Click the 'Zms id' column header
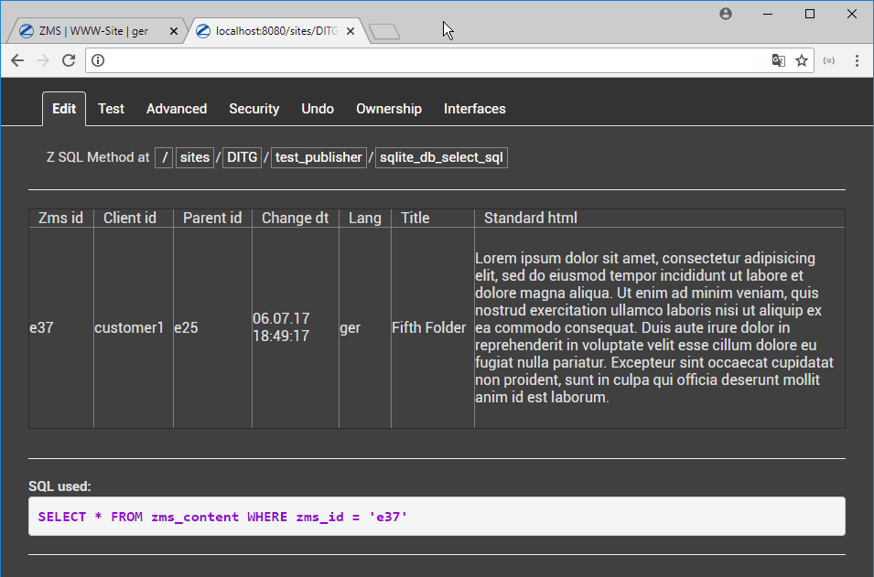This screenshot has width=874, height=577. (60, 218)
